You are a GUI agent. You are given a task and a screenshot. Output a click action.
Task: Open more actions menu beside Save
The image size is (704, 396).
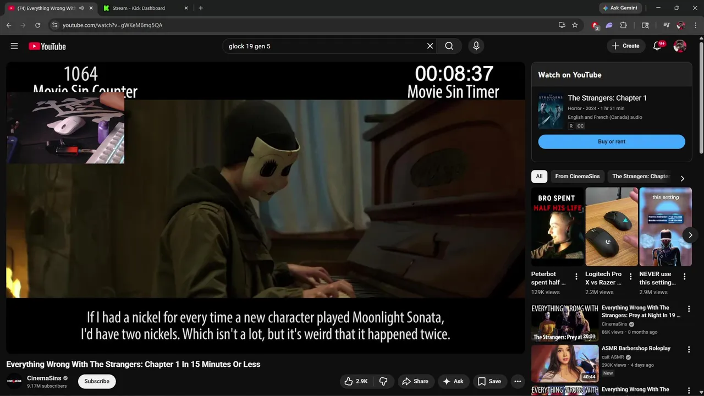[518, 381]
